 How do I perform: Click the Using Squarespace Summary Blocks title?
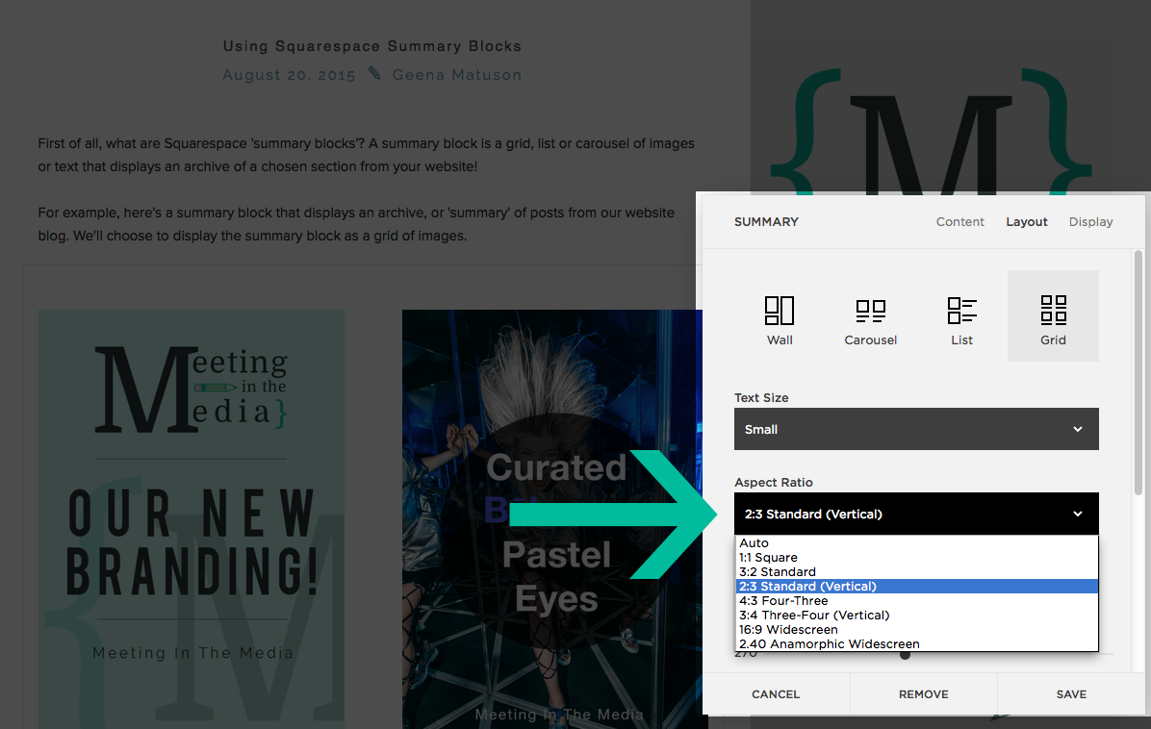pos(372,46)
